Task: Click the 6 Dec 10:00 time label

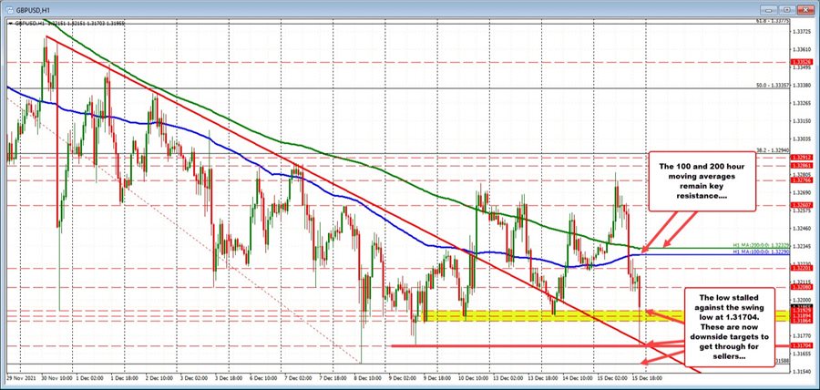Action: point(261,377)
